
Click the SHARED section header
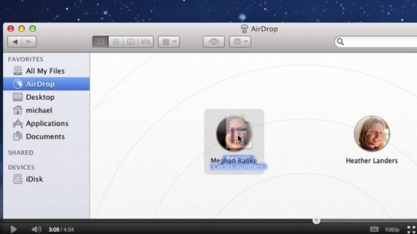(21, 153)
